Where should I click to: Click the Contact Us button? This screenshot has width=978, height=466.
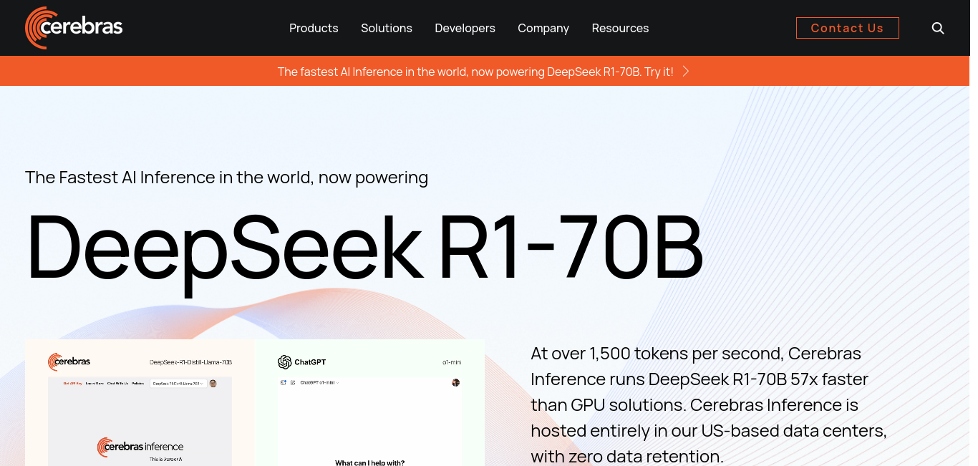pos(848,28)
